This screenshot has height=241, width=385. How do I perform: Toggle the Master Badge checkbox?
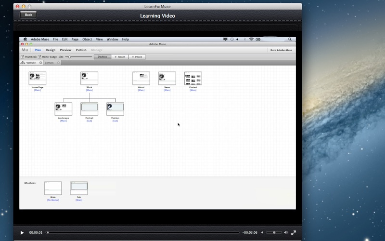tap(39, 57)
